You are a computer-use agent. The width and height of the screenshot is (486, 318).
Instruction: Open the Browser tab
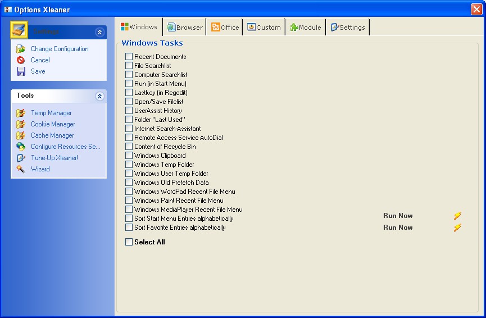[185, 28]
